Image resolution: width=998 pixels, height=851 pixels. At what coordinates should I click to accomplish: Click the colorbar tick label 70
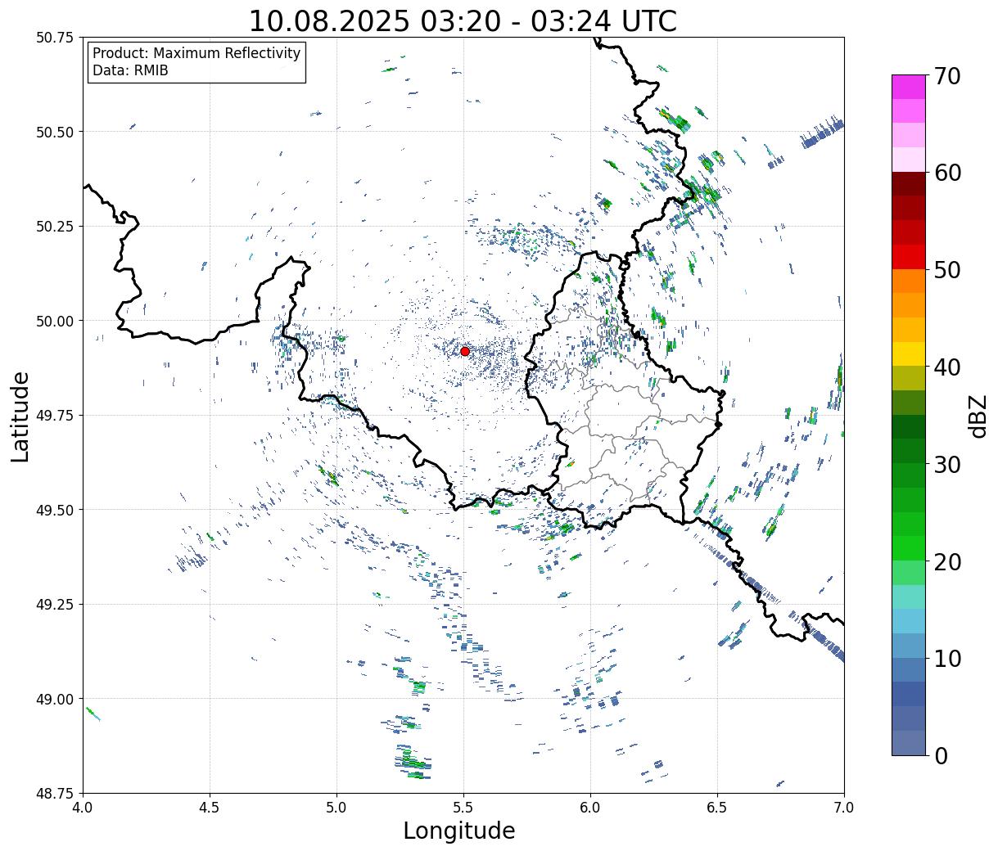coord(947,76)
